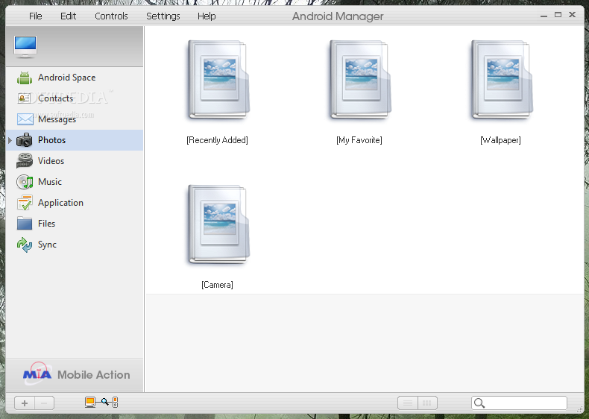Click the PC-to-phone connection search icon

point(101,403)
